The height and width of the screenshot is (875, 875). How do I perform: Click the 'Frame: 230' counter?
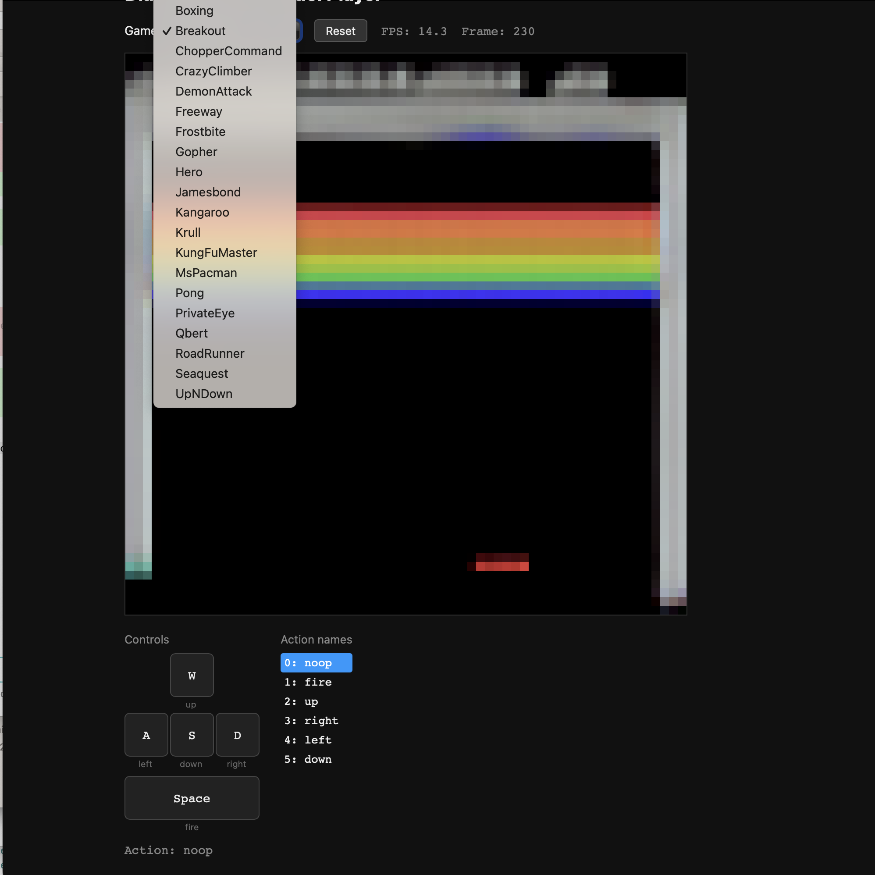click(498, 32)
